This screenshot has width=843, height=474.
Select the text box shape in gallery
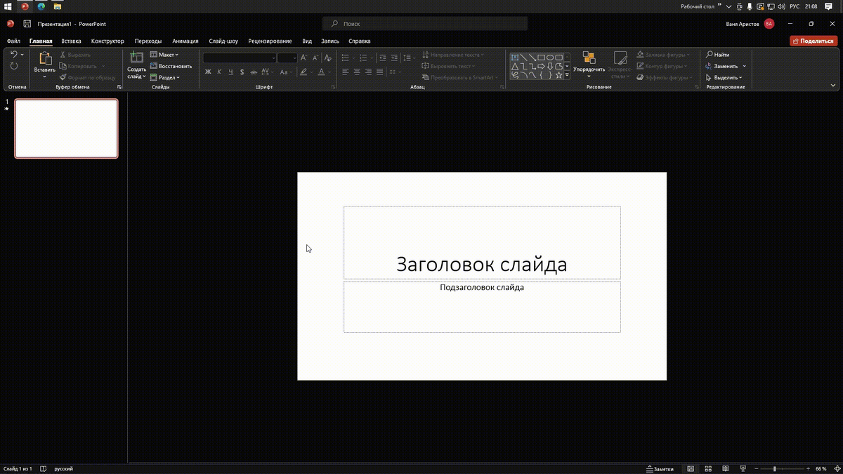[x=515, y=58]
